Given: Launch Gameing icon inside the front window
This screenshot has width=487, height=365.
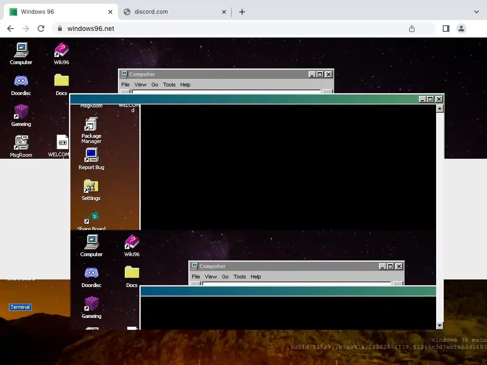Looking at the screenshot, I should click(x=91, y=307).
